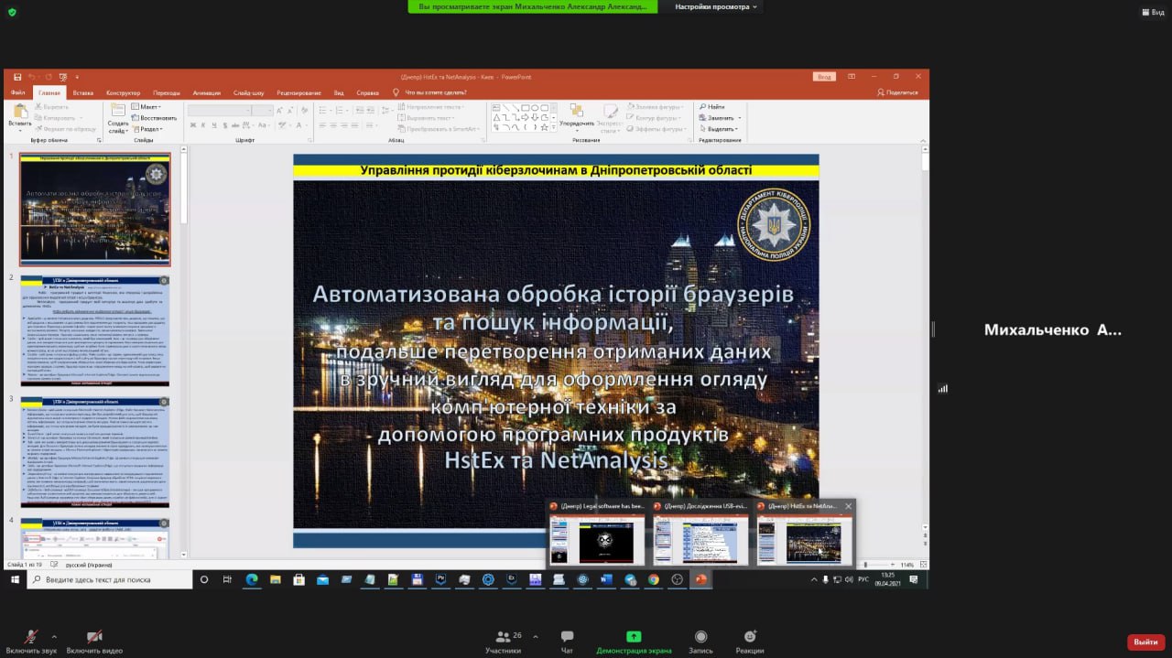
Task: Switch to the Конструктор ribbon tab
Action: [x=123, y=92]
